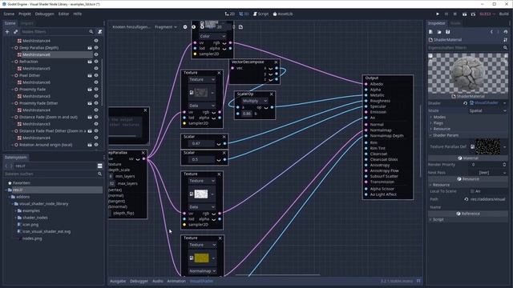Switch to the Script workspace

261,14
